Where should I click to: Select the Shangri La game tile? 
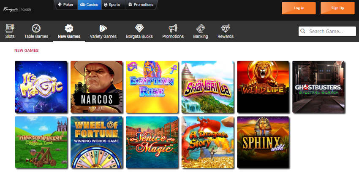pos(208,87)
